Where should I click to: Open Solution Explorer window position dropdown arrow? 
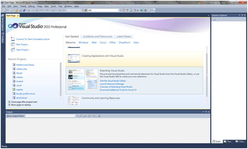coord(239,15)
